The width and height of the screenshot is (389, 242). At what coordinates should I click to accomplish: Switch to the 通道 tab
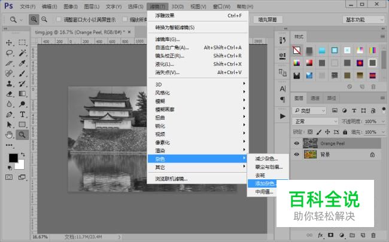pos(315,99)
